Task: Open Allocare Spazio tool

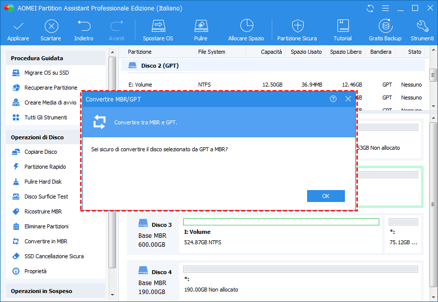Action: 246,30
